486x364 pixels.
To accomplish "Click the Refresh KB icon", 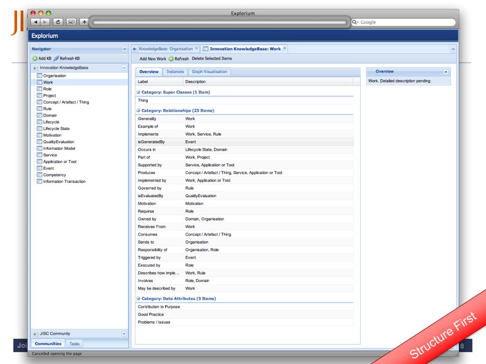I will click(x=56, y=58).
